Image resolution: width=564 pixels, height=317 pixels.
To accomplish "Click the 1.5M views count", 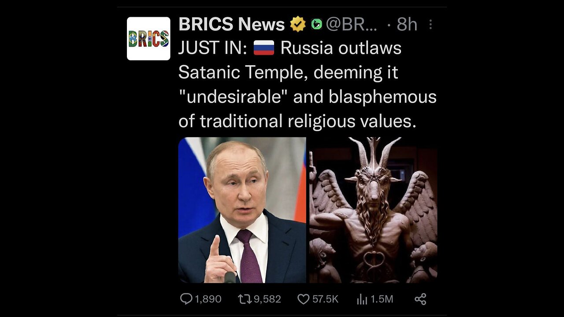I will click(382, 299).
